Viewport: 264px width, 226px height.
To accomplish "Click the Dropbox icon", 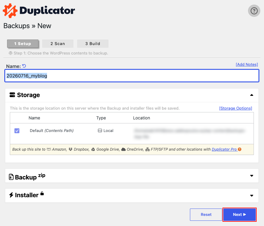I will [71, 149].
